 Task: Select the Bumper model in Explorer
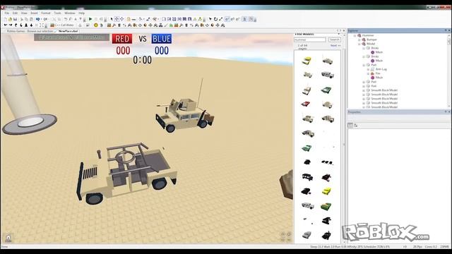(371, 40)
